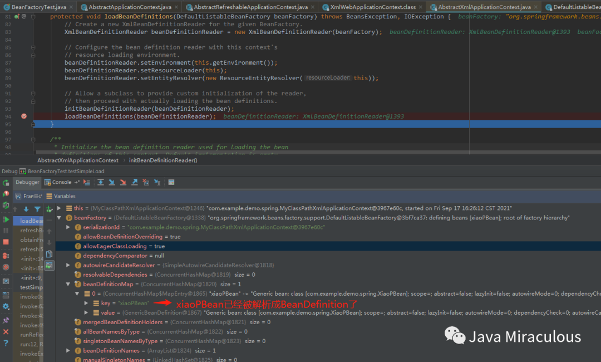Select previous frame up arrow
Screen dimensions: 601x362
(15, 209)
